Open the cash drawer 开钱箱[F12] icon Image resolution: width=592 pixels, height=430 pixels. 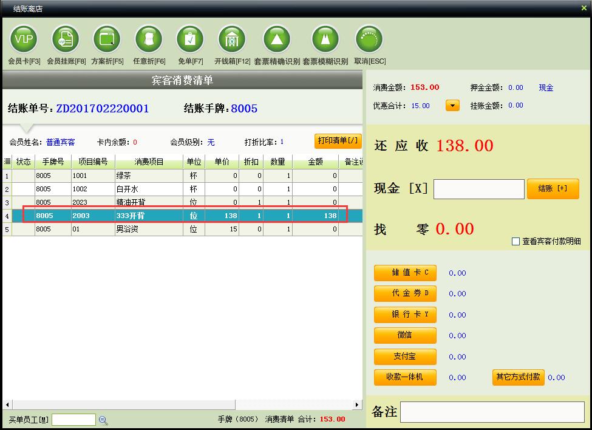232,39
